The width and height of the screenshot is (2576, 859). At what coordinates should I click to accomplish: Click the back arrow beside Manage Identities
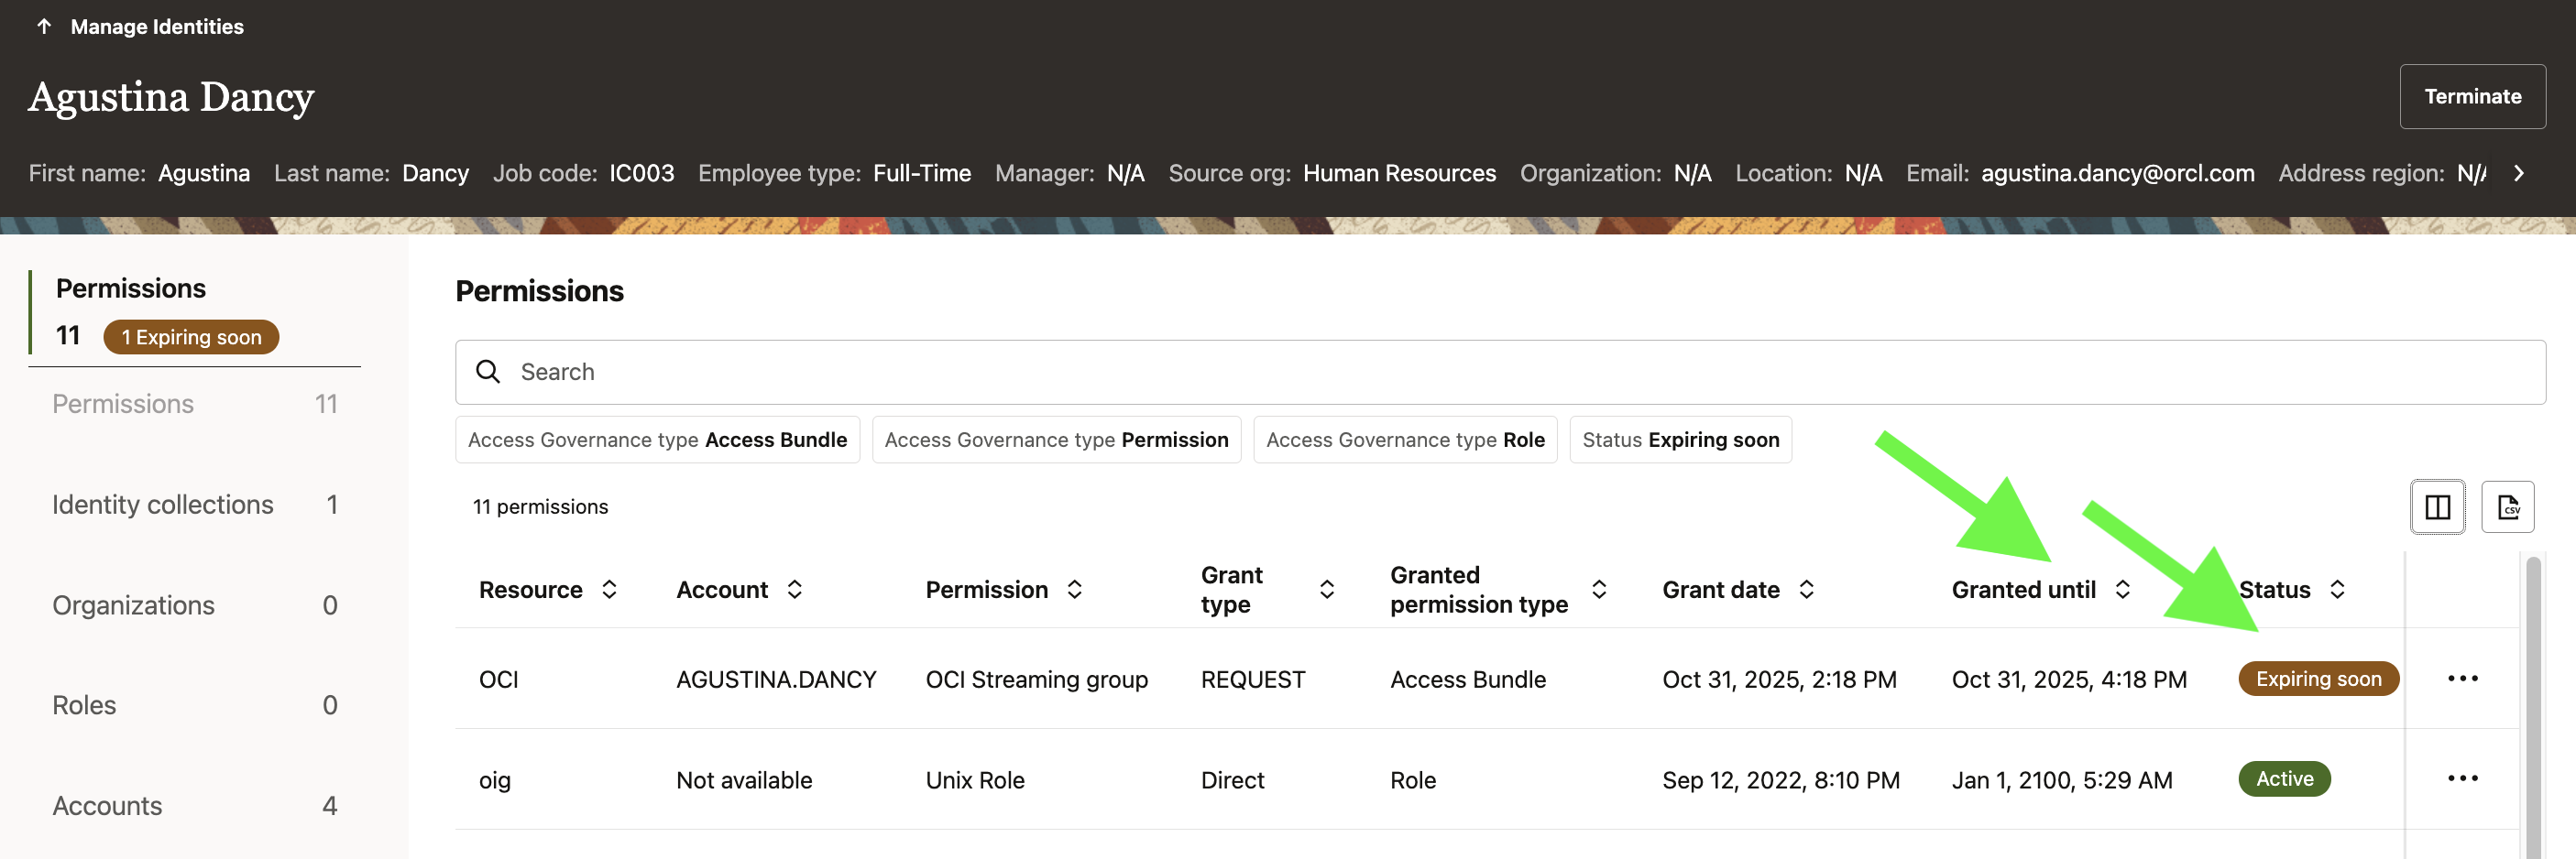[44, 27]
